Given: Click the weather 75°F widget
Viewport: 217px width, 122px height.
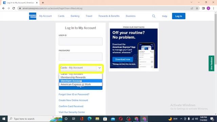Looking at the screenshot, I should [173, 119].
